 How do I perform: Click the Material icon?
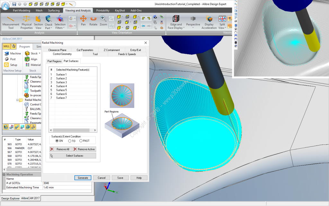pyautogui.click(x=27, y=65)
